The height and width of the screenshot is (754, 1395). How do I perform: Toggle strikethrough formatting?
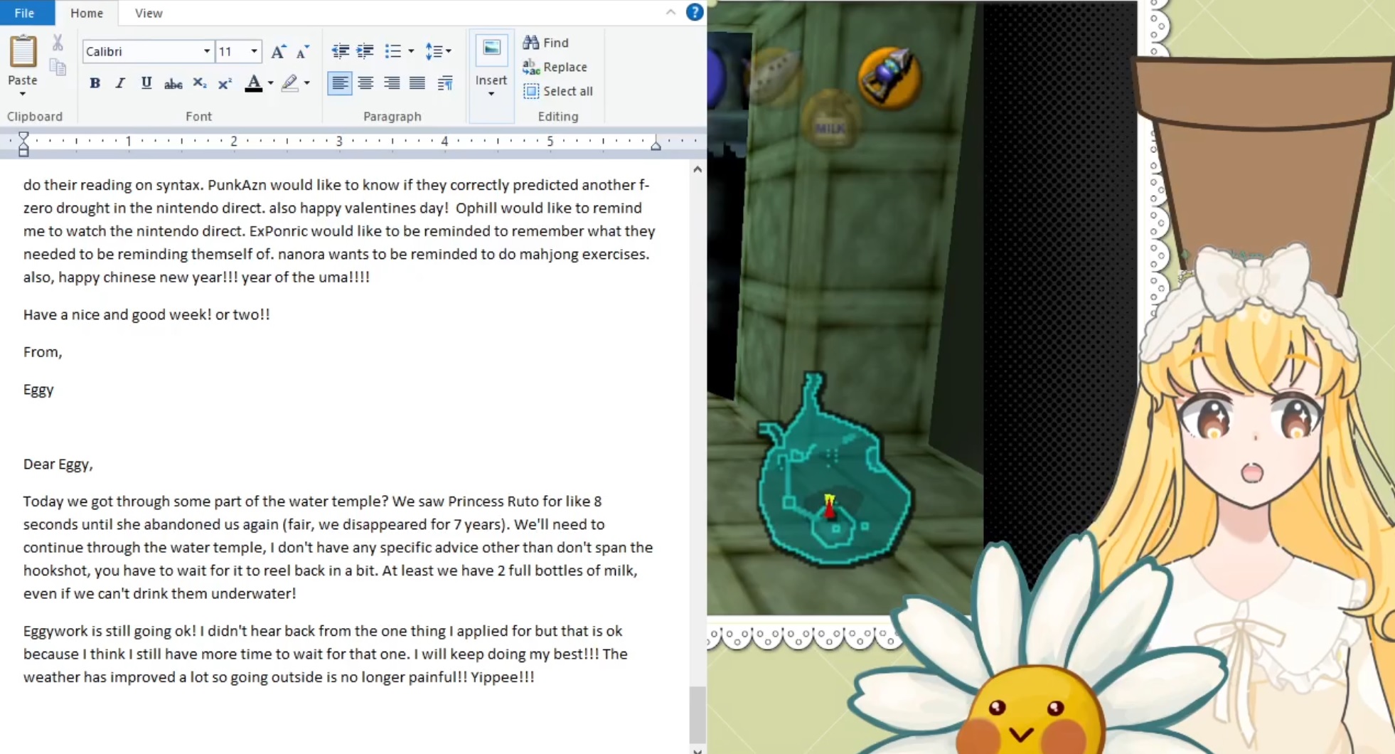point(173,83)
